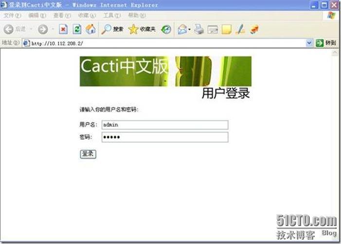Open the 帮助 (Help) menu
This screenshot has height=244, width=341.
137,16
